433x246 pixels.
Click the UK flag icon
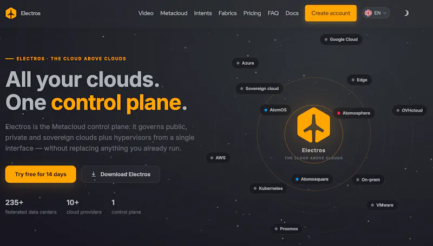[x=368, y=13]
